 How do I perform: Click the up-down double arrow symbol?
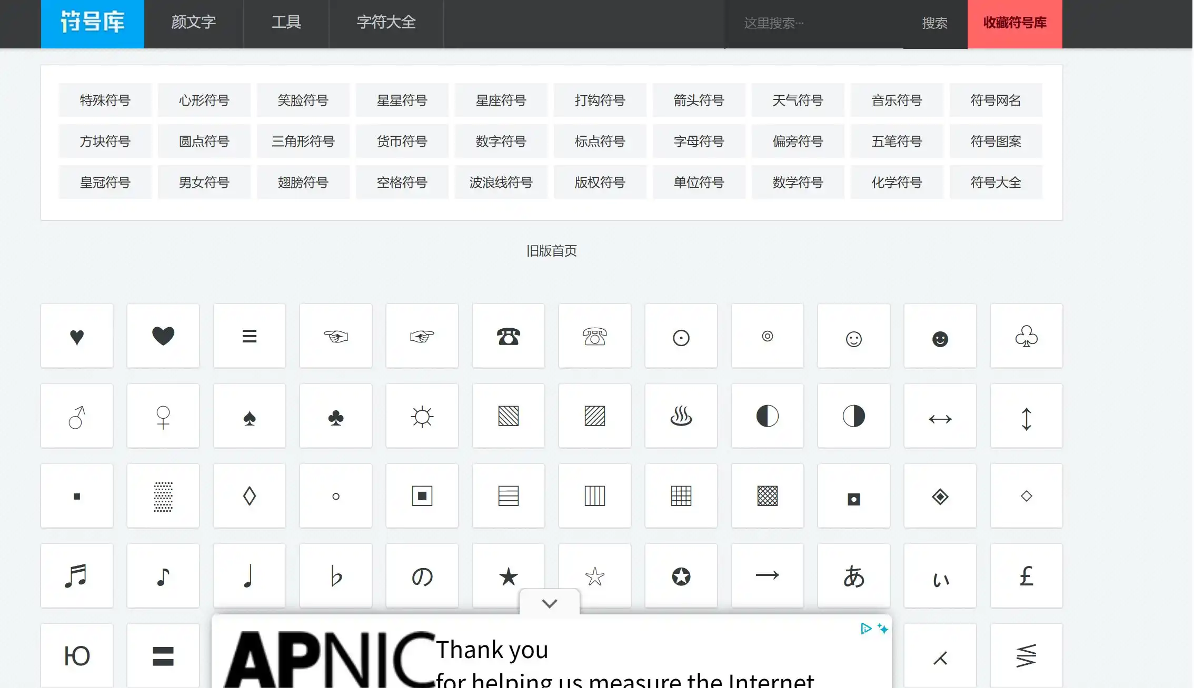click(1027, 416)
